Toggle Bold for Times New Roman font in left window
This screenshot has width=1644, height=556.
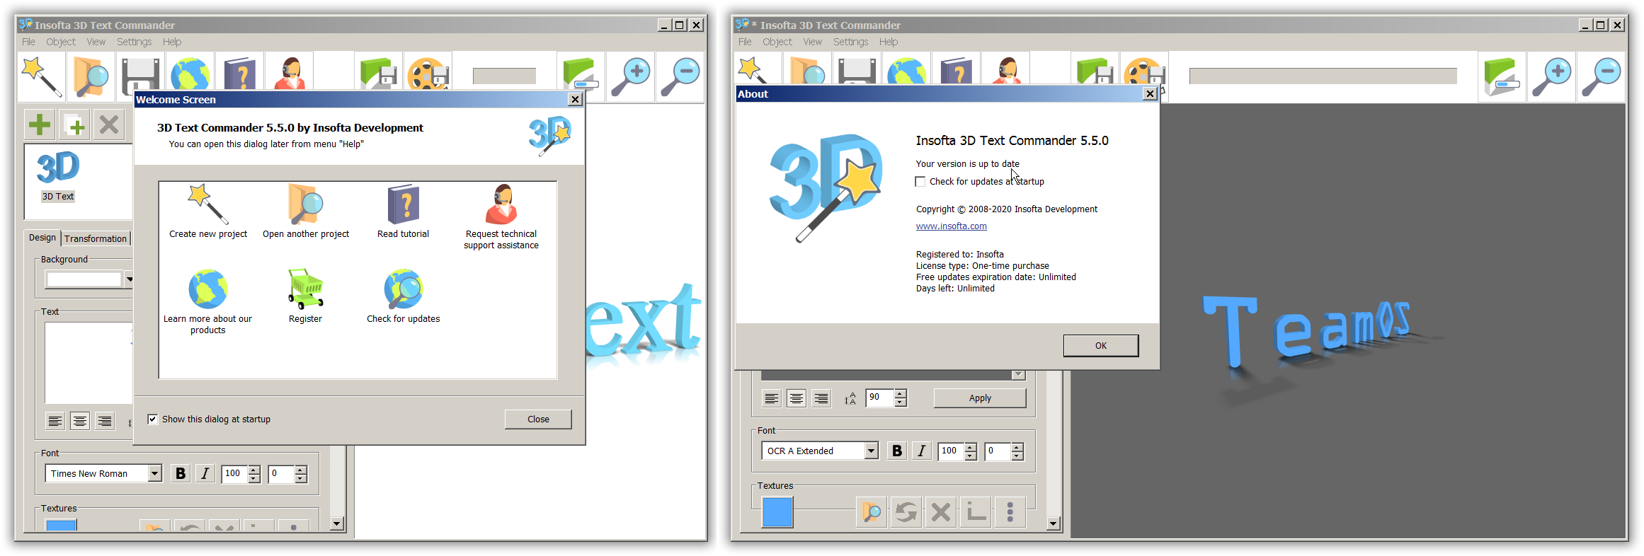pos(181,473)
